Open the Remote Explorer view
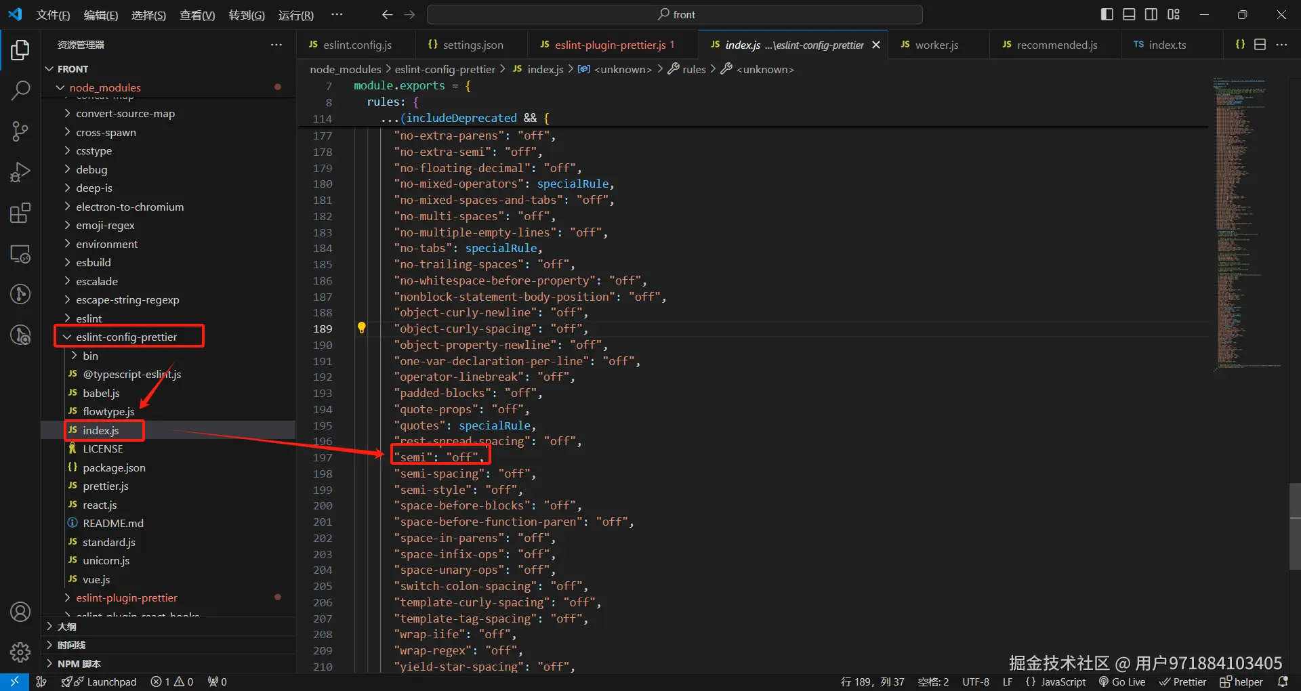This screenshot has height=691, width=1301. [20, 254]
